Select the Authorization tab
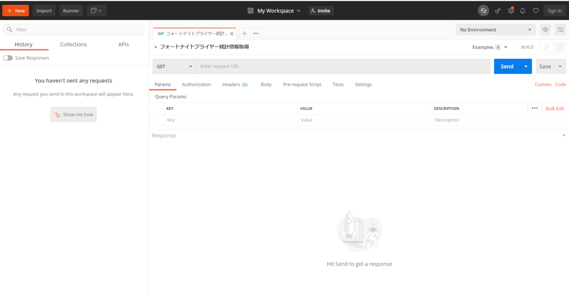This screenshot has width=569, height=293. click(x=196, y=84)
